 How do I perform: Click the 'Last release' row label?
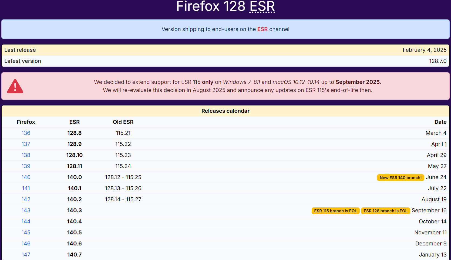click(x=20, y=50)
